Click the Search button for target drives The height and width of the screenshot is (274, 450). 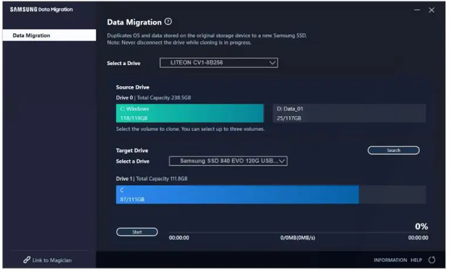(x=394, y=150)
